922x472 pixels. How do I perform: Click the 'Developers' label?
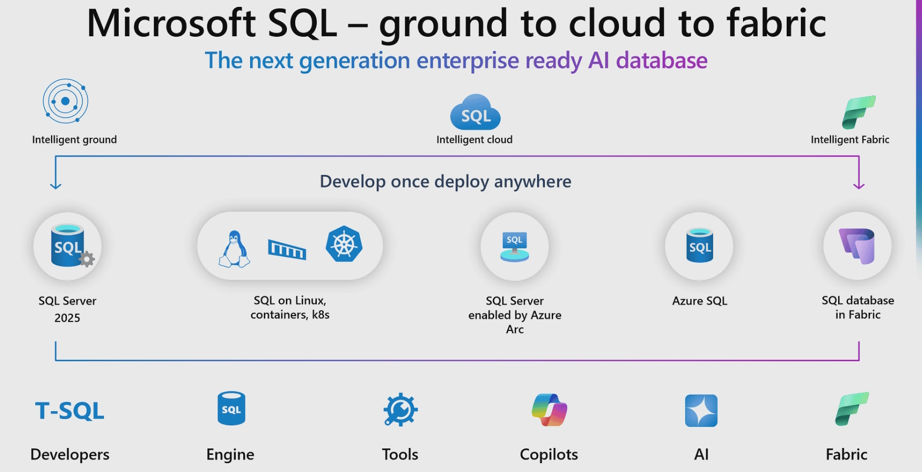pyautogui.click(x=70, y=454)
